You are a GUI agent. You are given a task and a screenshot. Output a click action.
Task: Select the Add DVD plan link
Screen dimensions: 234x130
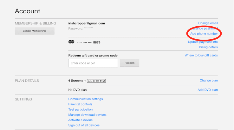208,90
